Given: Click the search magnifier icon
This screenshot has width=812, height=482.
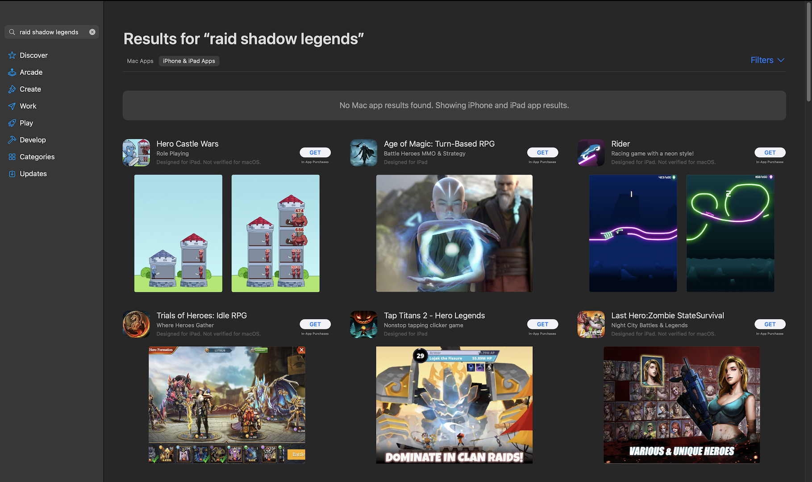Looking at the screenshot, I should (x=12, y=32).
